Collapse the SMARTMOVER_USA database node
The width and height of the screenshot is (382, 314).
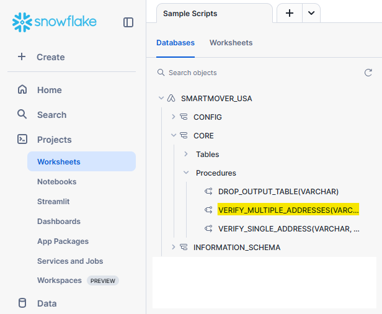coord(161,98)
